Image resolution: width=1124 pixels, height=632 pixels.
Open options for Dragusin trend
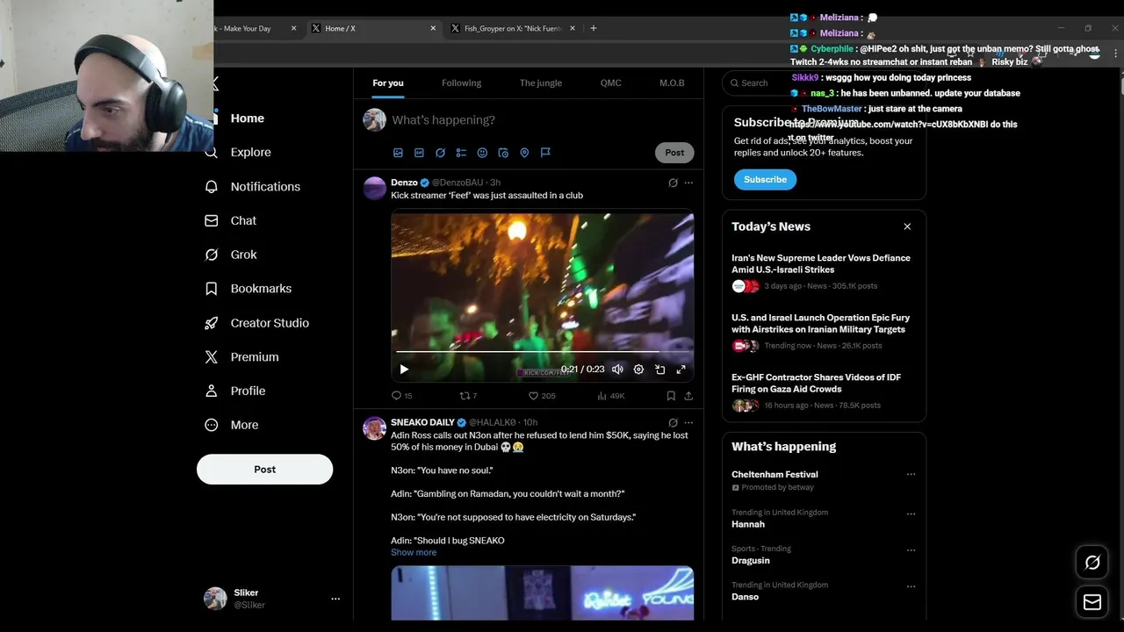[x=911, y=550]
